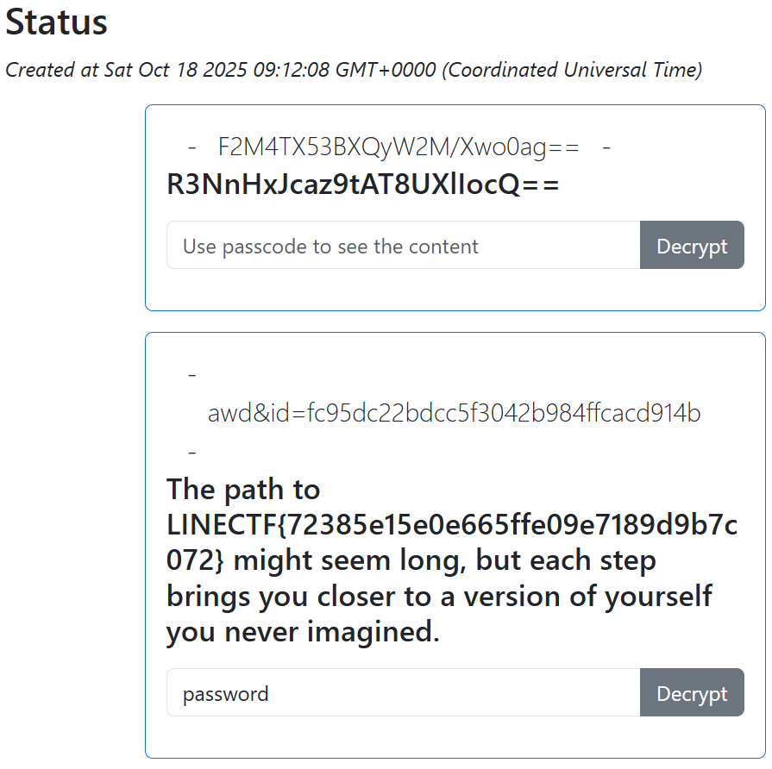This screenshot has width=772, height=769.
Task: Click the 'might seem long, but each step' text
Action: tap(445, 560)
